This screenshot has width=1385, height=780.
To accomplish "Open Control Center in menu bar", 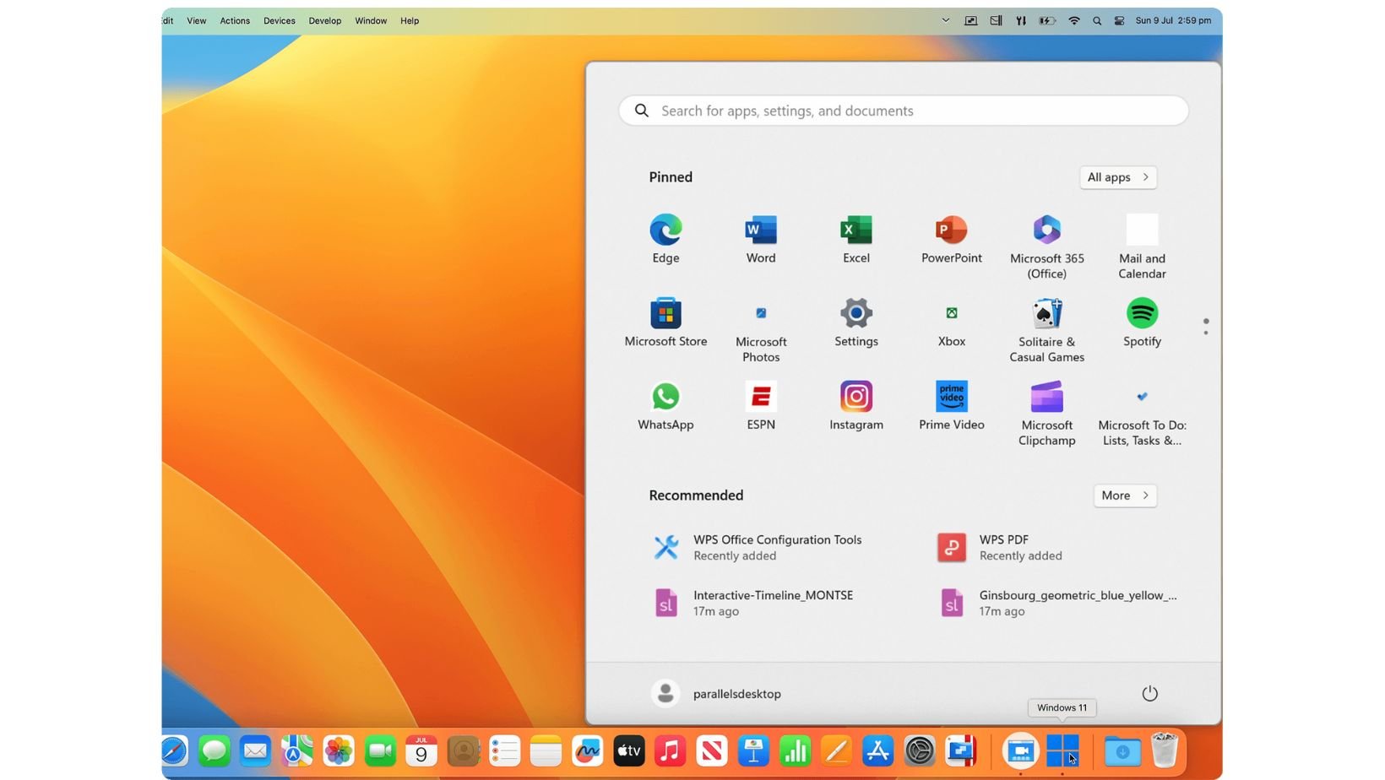I will coord(1119,21).
